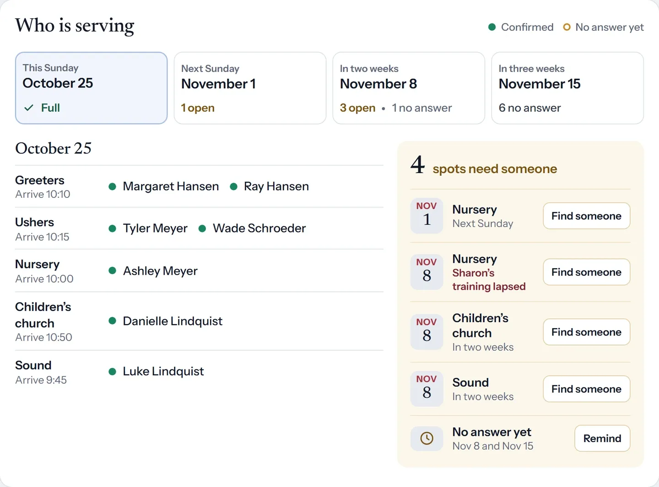Screen dimensions: 659x487
Task: Click the Remind button
Action: (x=602, y=438)
